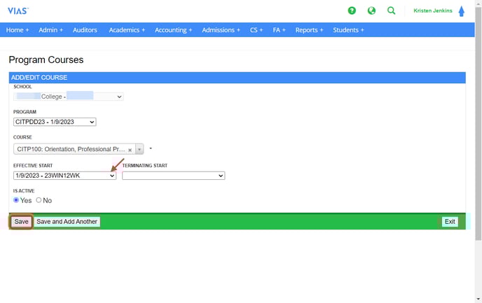Image resolution: width=482 pixels, height=303 pixels.
Task: Open the Admissions menu
Action: [x=221, y=30]
